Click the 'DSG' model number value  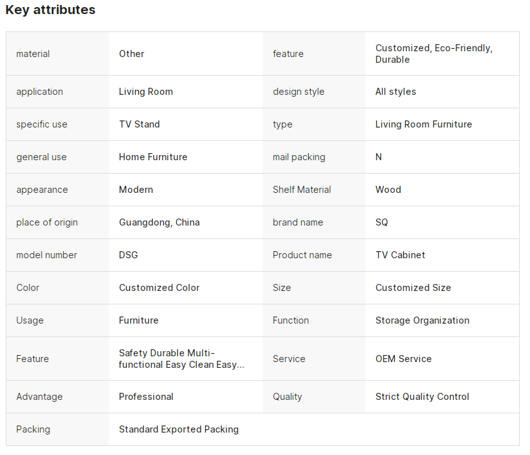tap(128, 255)
